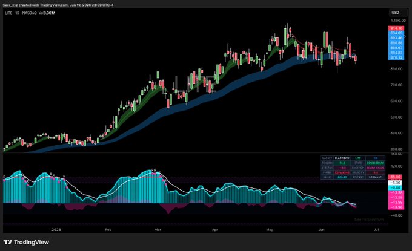Click the BELOW VALUE location cell
Viewport: 412px width, 251px height.
coord(375,168)
